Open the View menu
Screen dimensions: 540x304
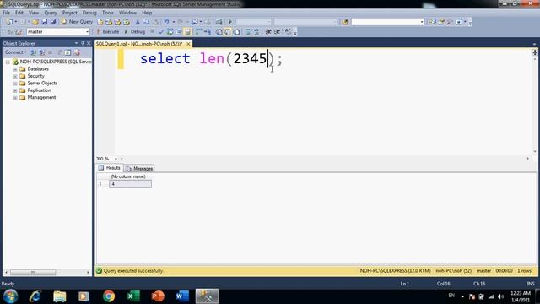[34, 13]
